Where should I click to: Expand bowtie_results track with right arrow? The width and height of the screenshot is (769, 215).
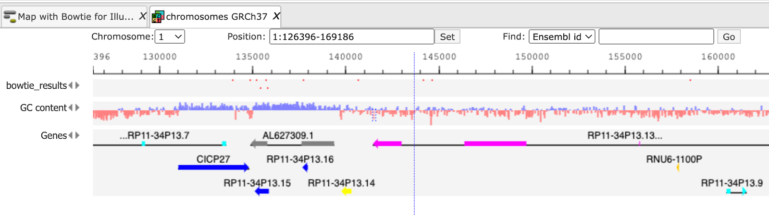[x=77, y=85]
